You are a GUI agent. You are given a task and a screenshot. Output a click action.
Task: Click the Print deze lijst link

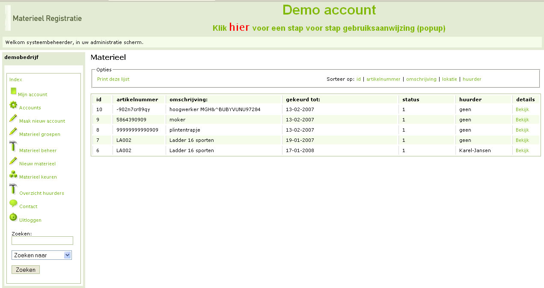coord(113,79)
